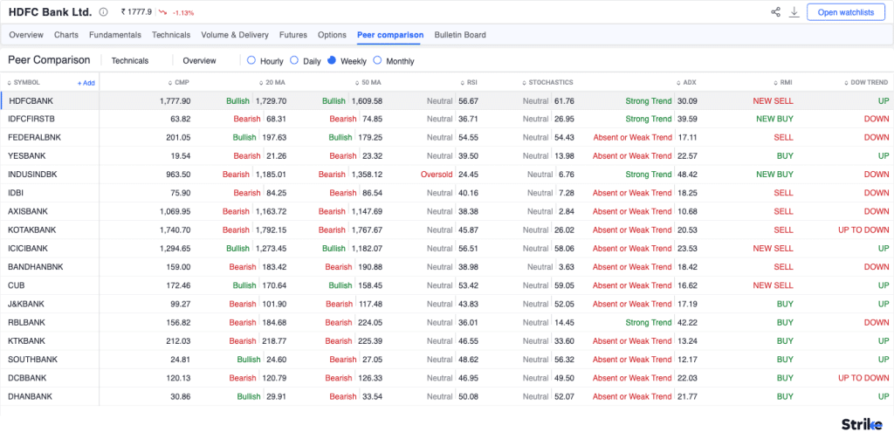Select the Daily timeframe radio button
Viewport: 894px width, 439px height.
coord(294,61)
